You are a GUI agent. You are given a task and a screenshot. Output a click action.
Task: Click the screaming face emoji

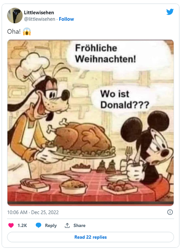tap(27, 31)
